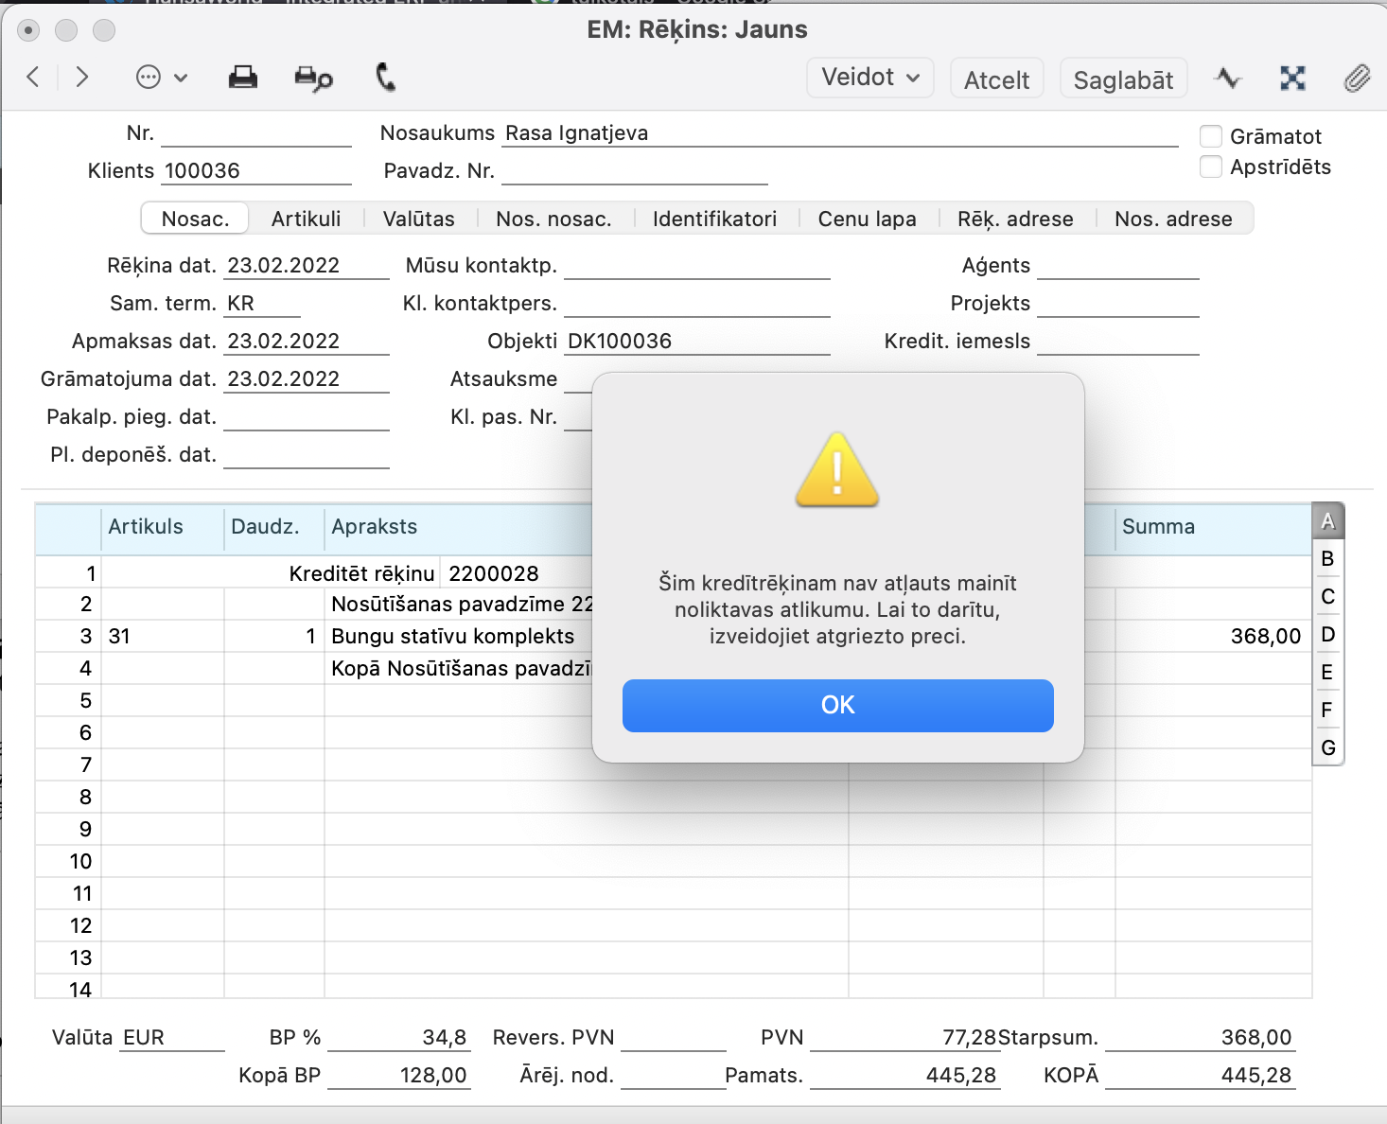
Task: Click the Atcelt button
Action: [x=996, y=79]
